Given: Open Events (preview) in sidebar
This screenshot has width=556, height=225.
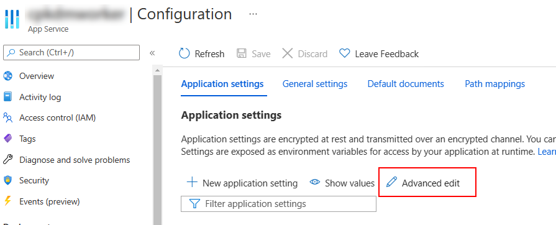Looking at the screenshot, I should (x=49, y=201).
